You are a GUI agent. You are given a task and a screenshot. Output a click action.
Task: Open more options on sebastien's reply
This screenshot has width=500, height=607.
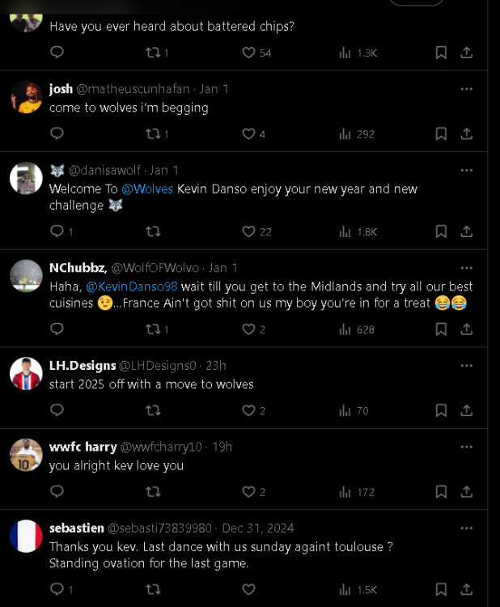click(x=467, y=528)
